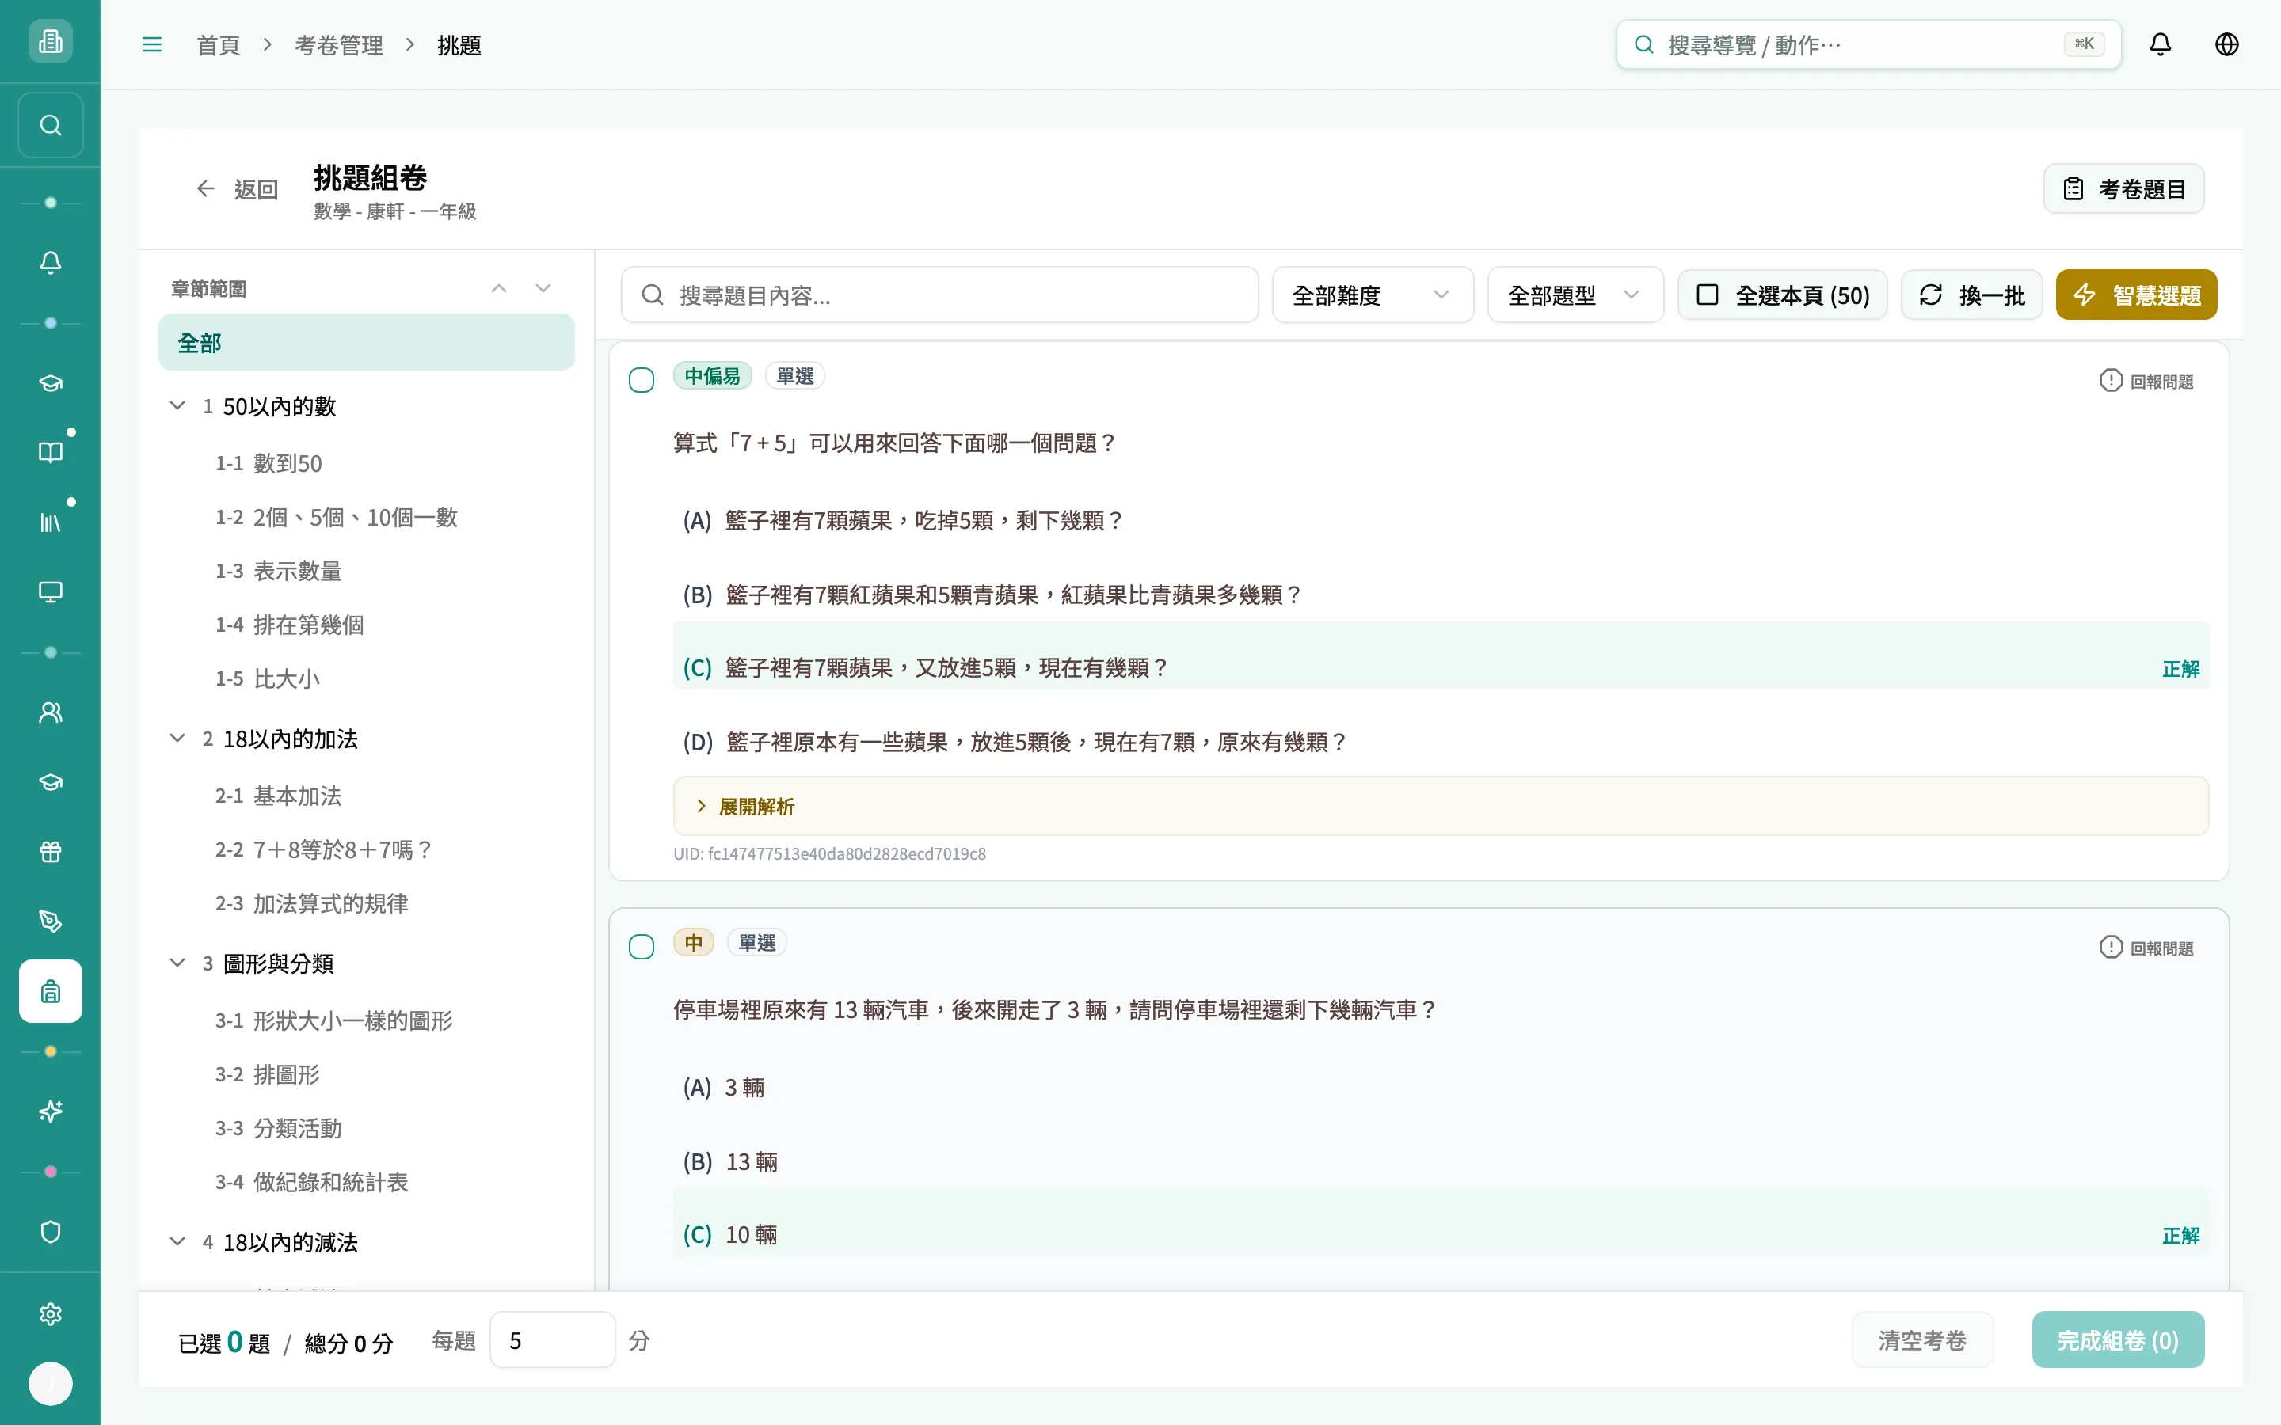Toggle the 全選本頁 (50) checkbox
The width and height of the screenshot is (2281, 1425).
pyautogui.click(x=1782, y=295)
